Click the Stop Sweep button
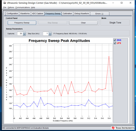 (x=53, y=23)
